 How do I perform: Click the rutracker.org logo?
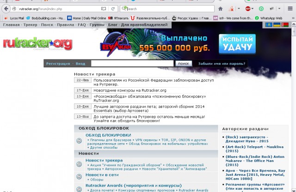[x=38, y=44]
